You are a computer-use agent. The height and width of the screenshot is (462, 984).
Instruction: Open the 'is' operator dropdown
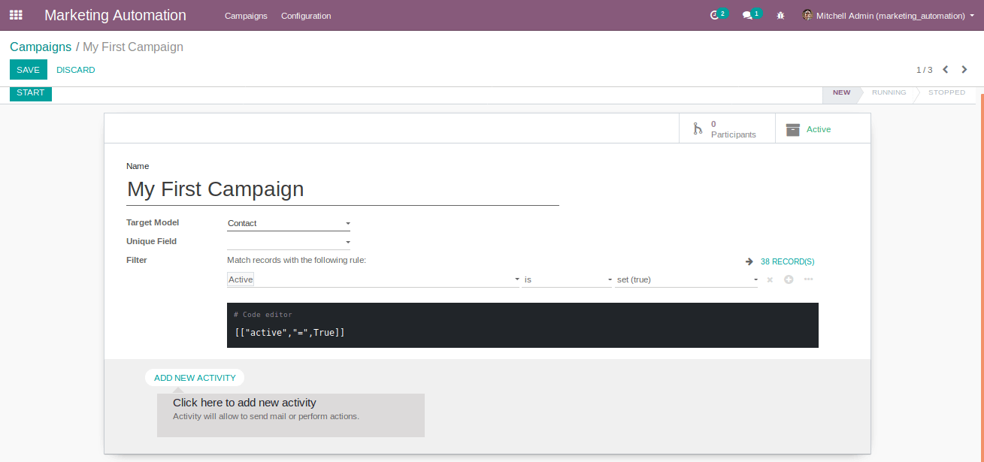point(568,279)
